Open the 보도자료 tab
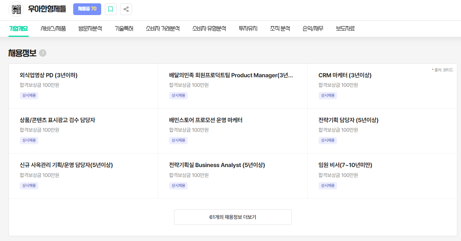The width and height of the screenshot is (461, 241). click(x=345, y=28)
